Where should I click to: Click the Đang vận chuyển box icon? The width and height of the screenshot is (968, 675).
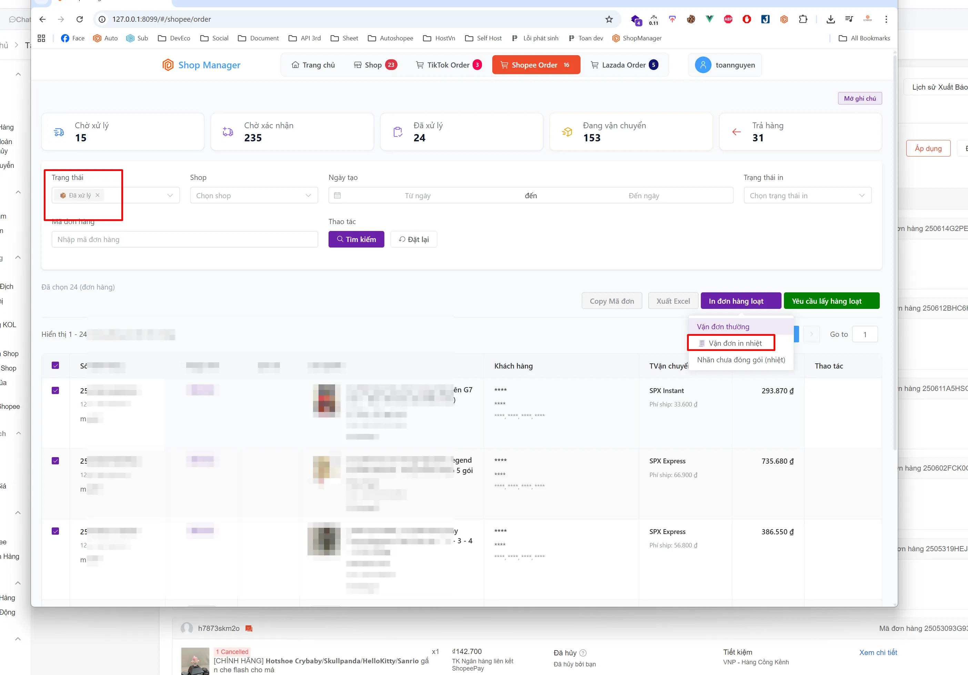click(x=567, y=132)
